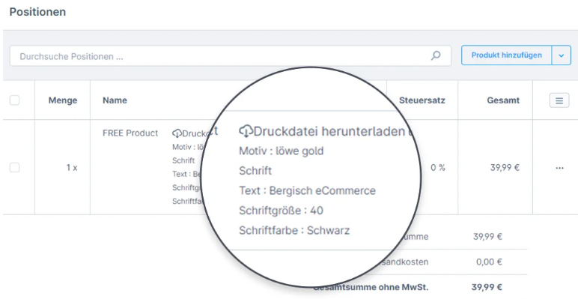
Task: Click the Produkt hinzufügen button
Action: [x=506, y=55]
